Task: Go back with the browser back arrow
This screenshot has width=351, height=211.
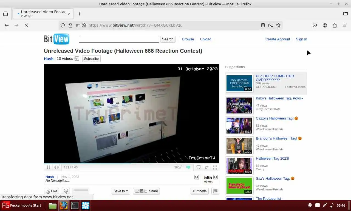Action: (x=7, y=25)
